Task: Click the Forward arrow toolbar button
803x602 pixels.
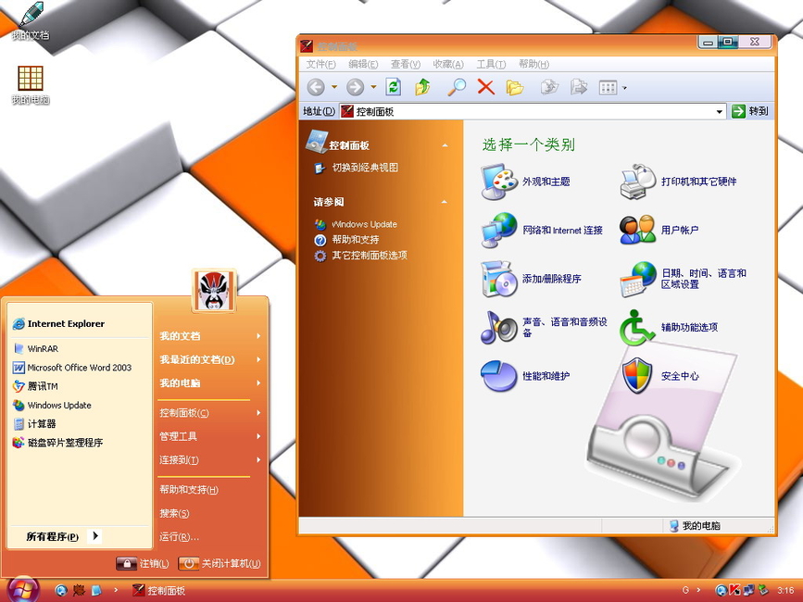Action: (355, 88)
